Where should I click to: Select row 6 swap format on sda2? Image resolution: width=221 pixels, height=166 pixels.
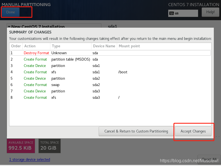point(110,85)
